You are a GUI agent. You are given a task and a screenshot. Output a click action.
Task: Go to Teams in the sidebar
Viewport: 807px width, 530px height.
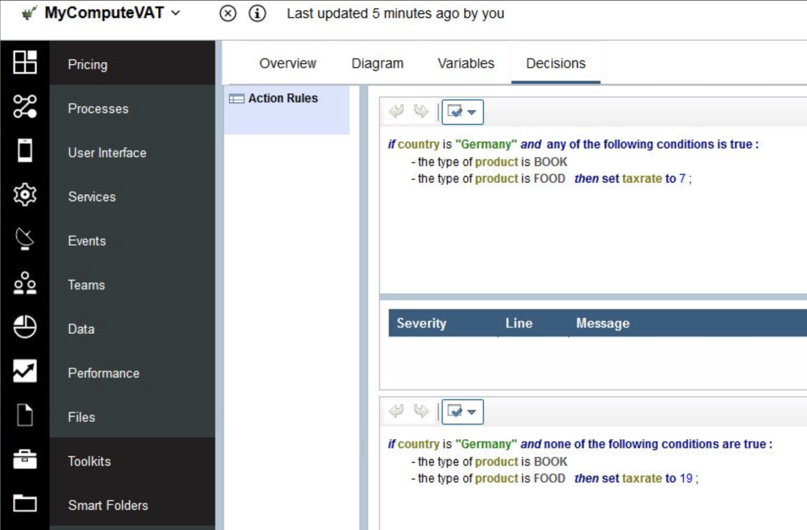tap(132, 285)
